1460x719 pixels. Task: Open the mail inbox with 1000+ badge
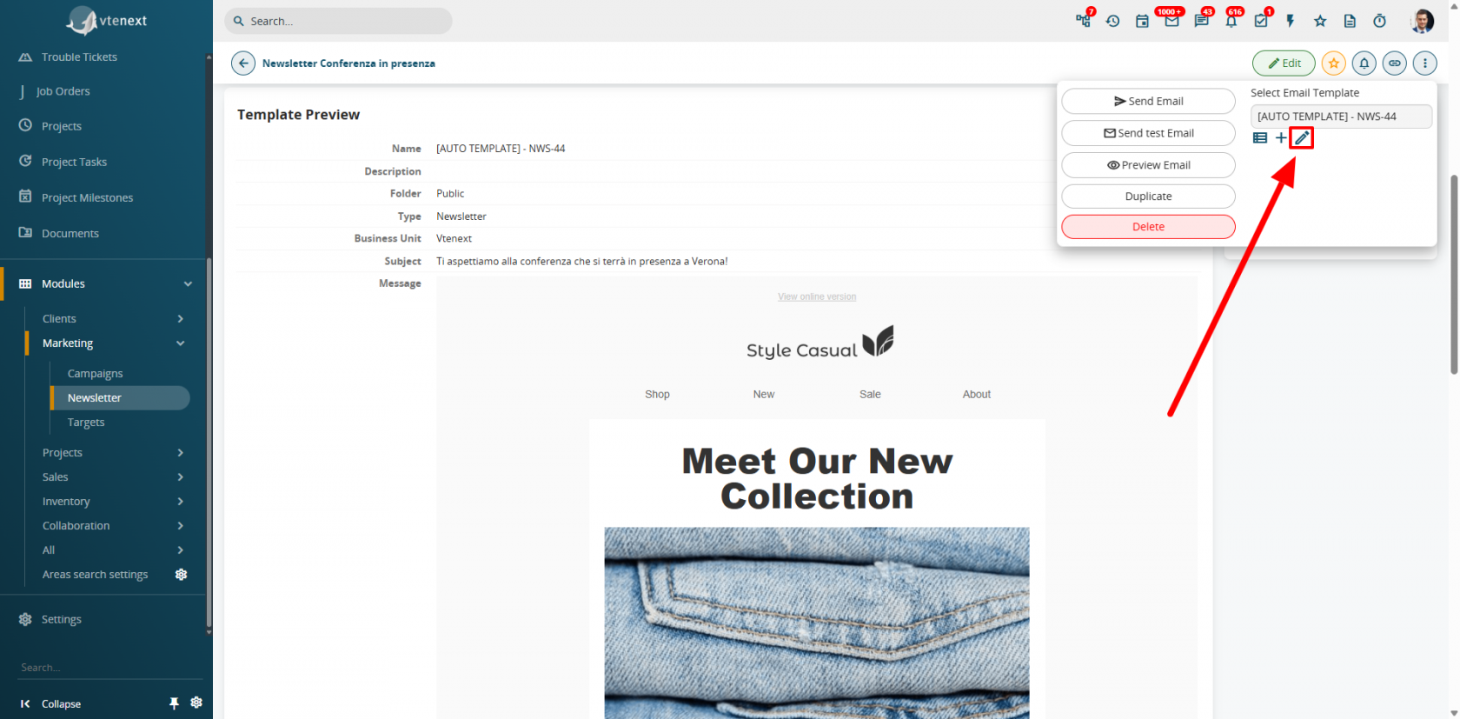(x=1172, y=21)
